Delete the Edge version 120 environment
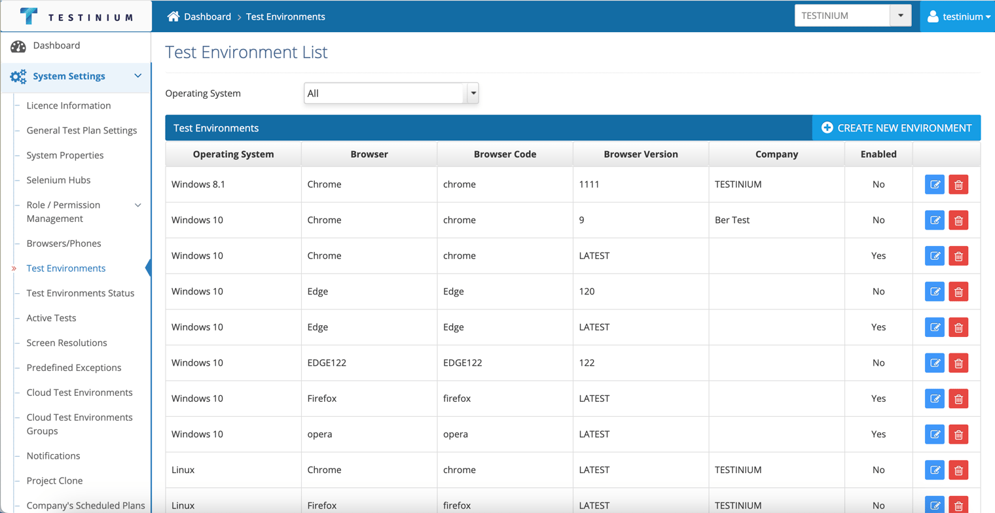 point(958,291)
